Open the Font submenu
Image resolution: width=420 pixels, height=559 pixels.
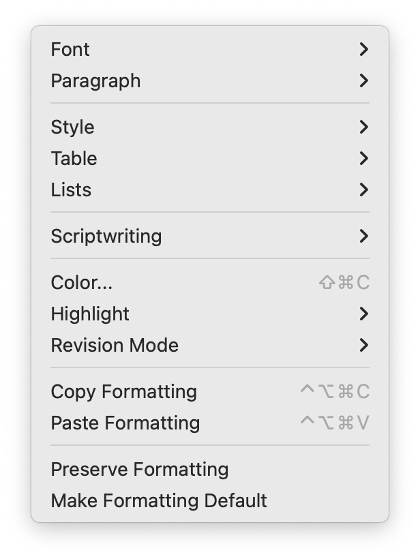[71, 50]
